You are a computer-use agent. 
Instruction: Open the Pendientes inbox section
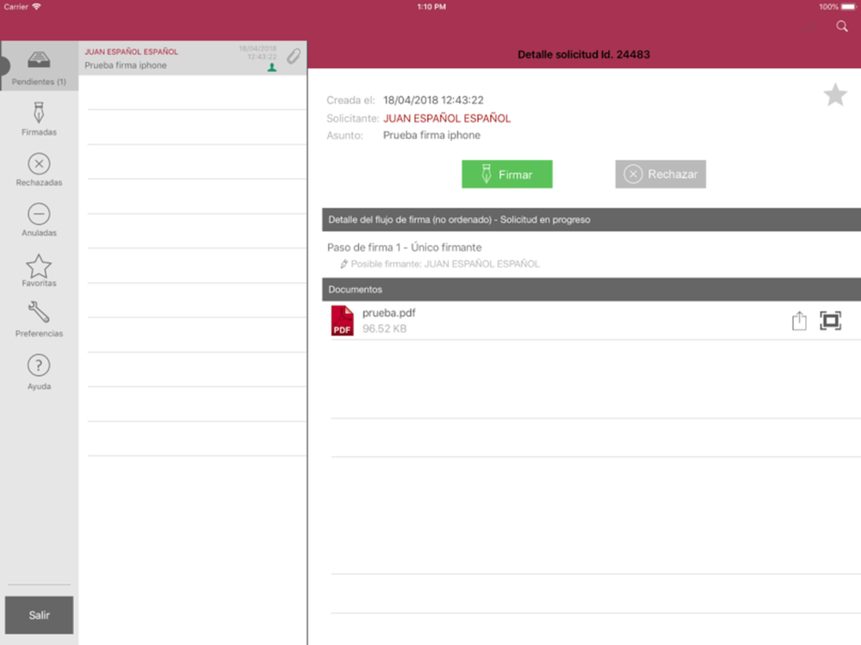[39, 66]
